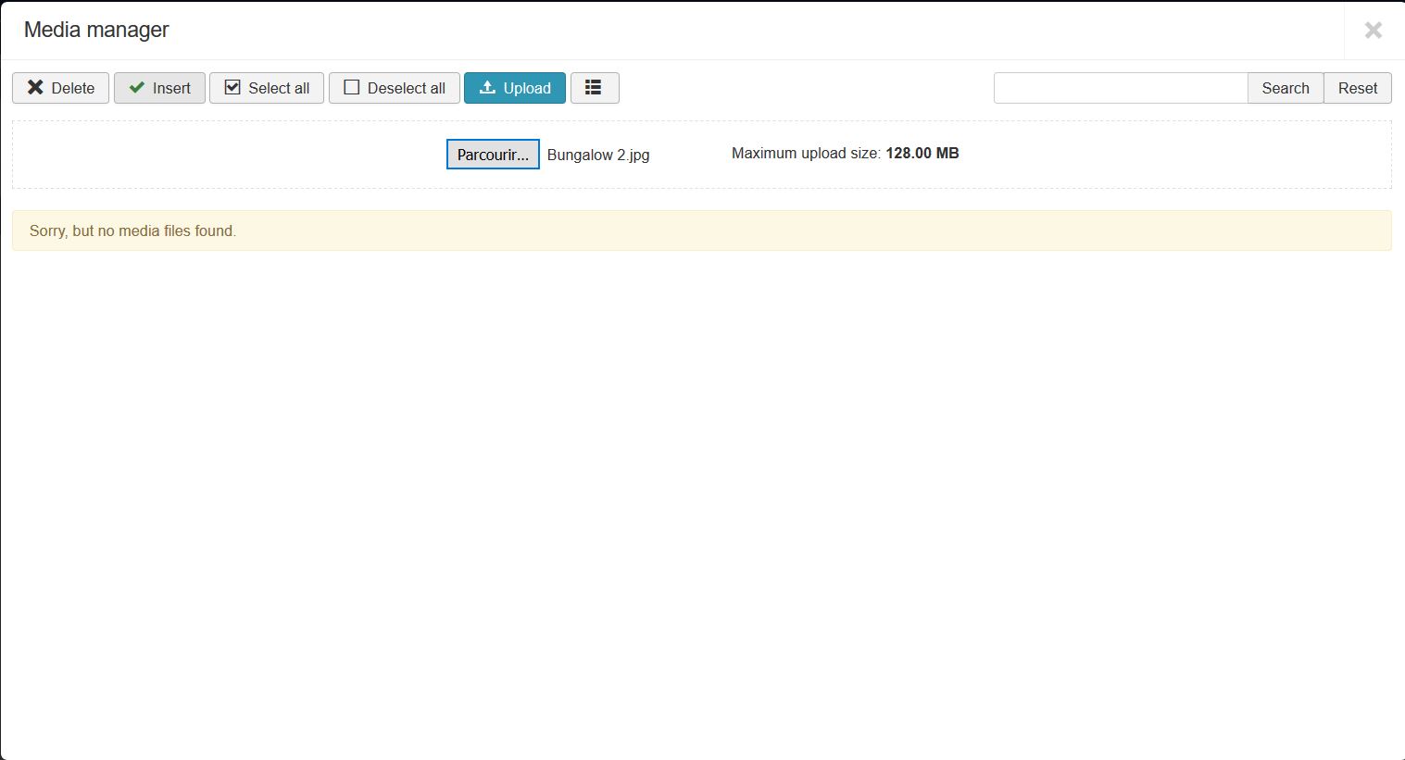Close the Media manager dialog

tap(1373, 31)
